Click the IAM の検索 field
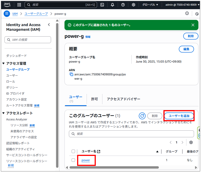Screen dimensions: 201x172 (x=28, y=40)
